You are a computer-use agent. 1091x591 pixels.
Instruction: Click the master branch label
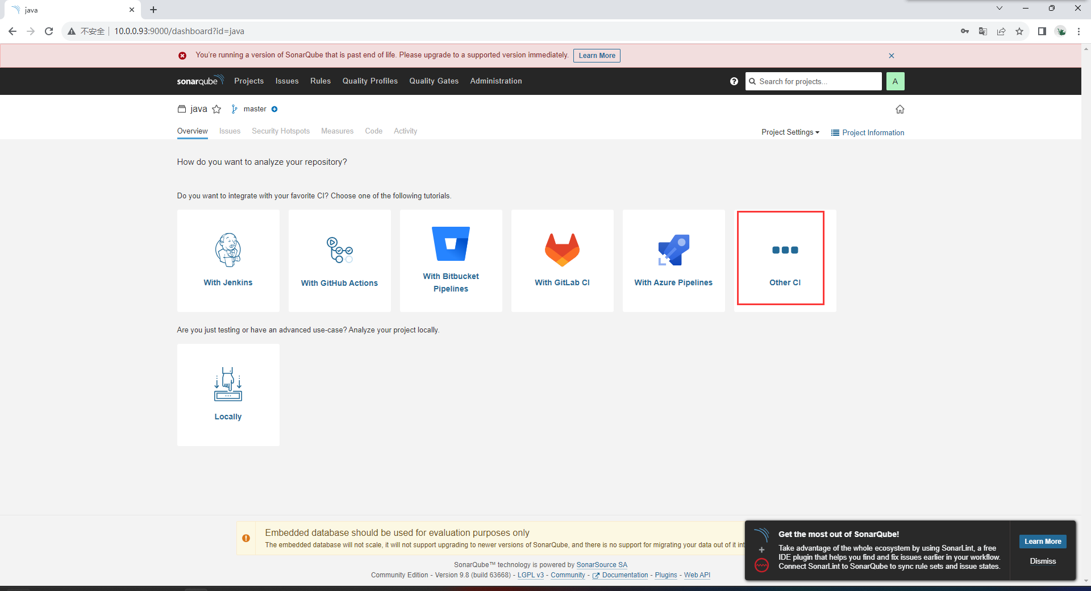(255, 109)
